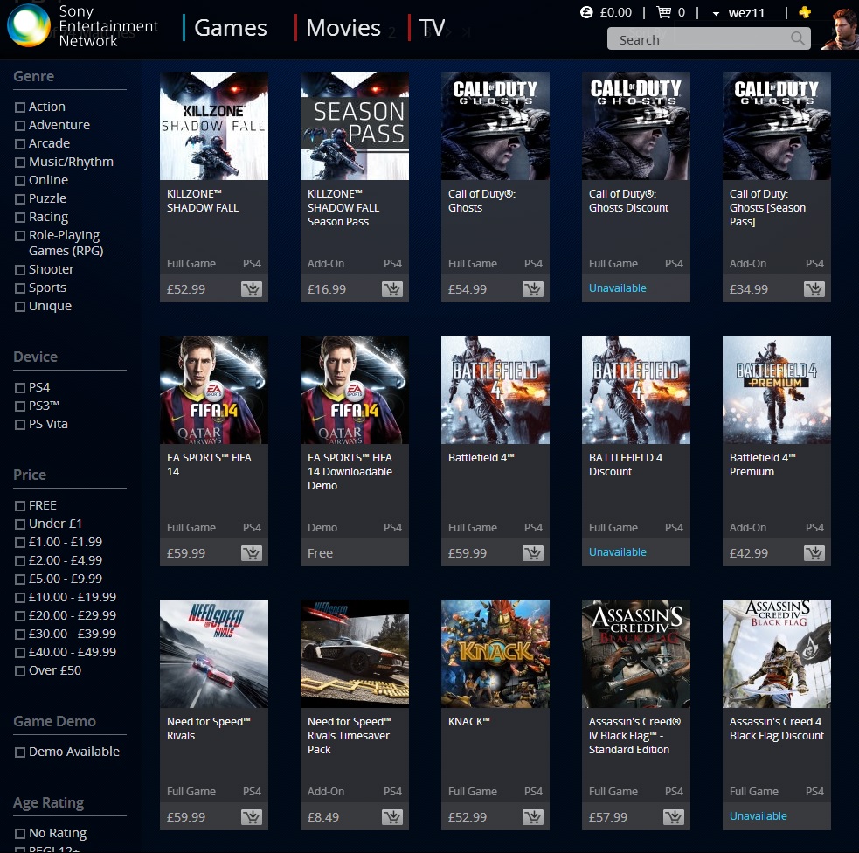Tick the FREE price checkbox
859x853 pixels.
(x=20, y=506)
